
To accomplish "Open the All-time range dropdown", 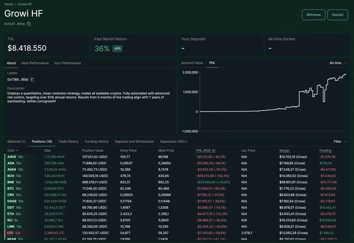I will click(338, 63).
